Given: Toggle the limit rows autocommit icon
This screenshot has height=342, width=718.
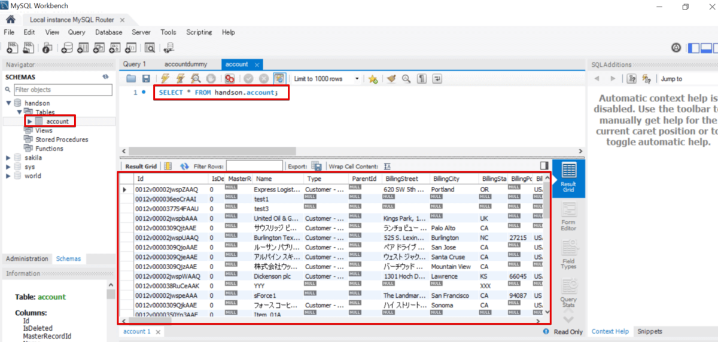Looking at the screenshot, I should [279, 79].
